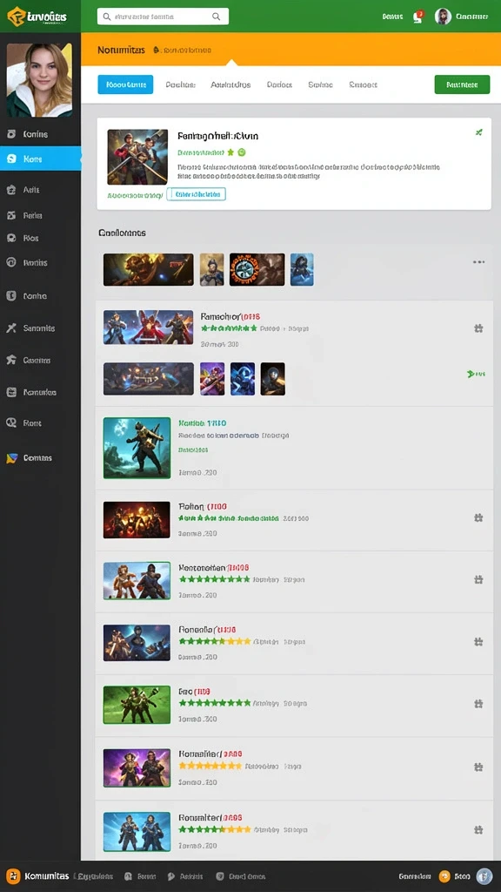Click the notification bell with red badge
501x892 pixels.
418,17
